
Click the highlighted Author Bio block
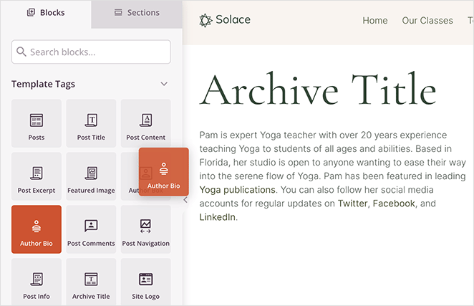37,229
